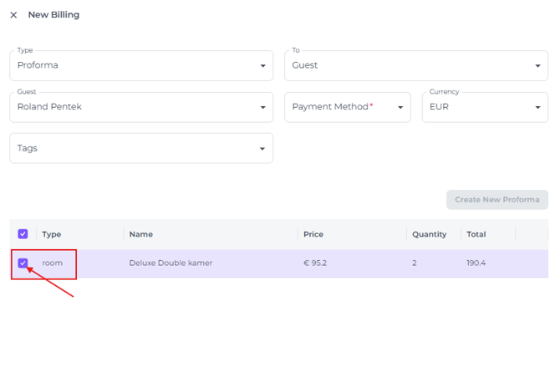Click the Payment Method dropdown arrow
The image size is (560, 388).
pyautogui.click(x=400, y=108)
